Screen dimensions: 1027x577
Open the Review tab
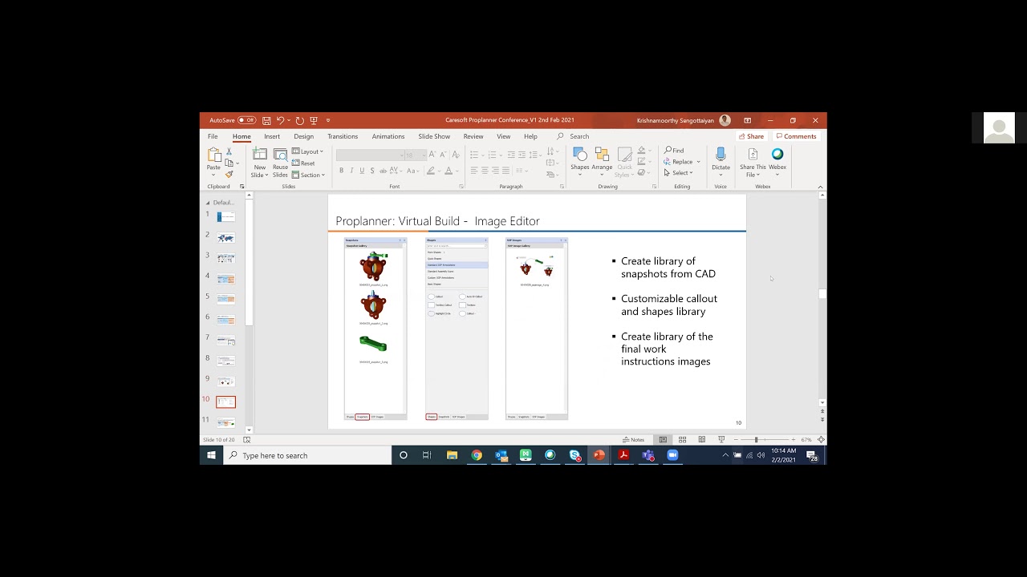(x=473, y=136)
